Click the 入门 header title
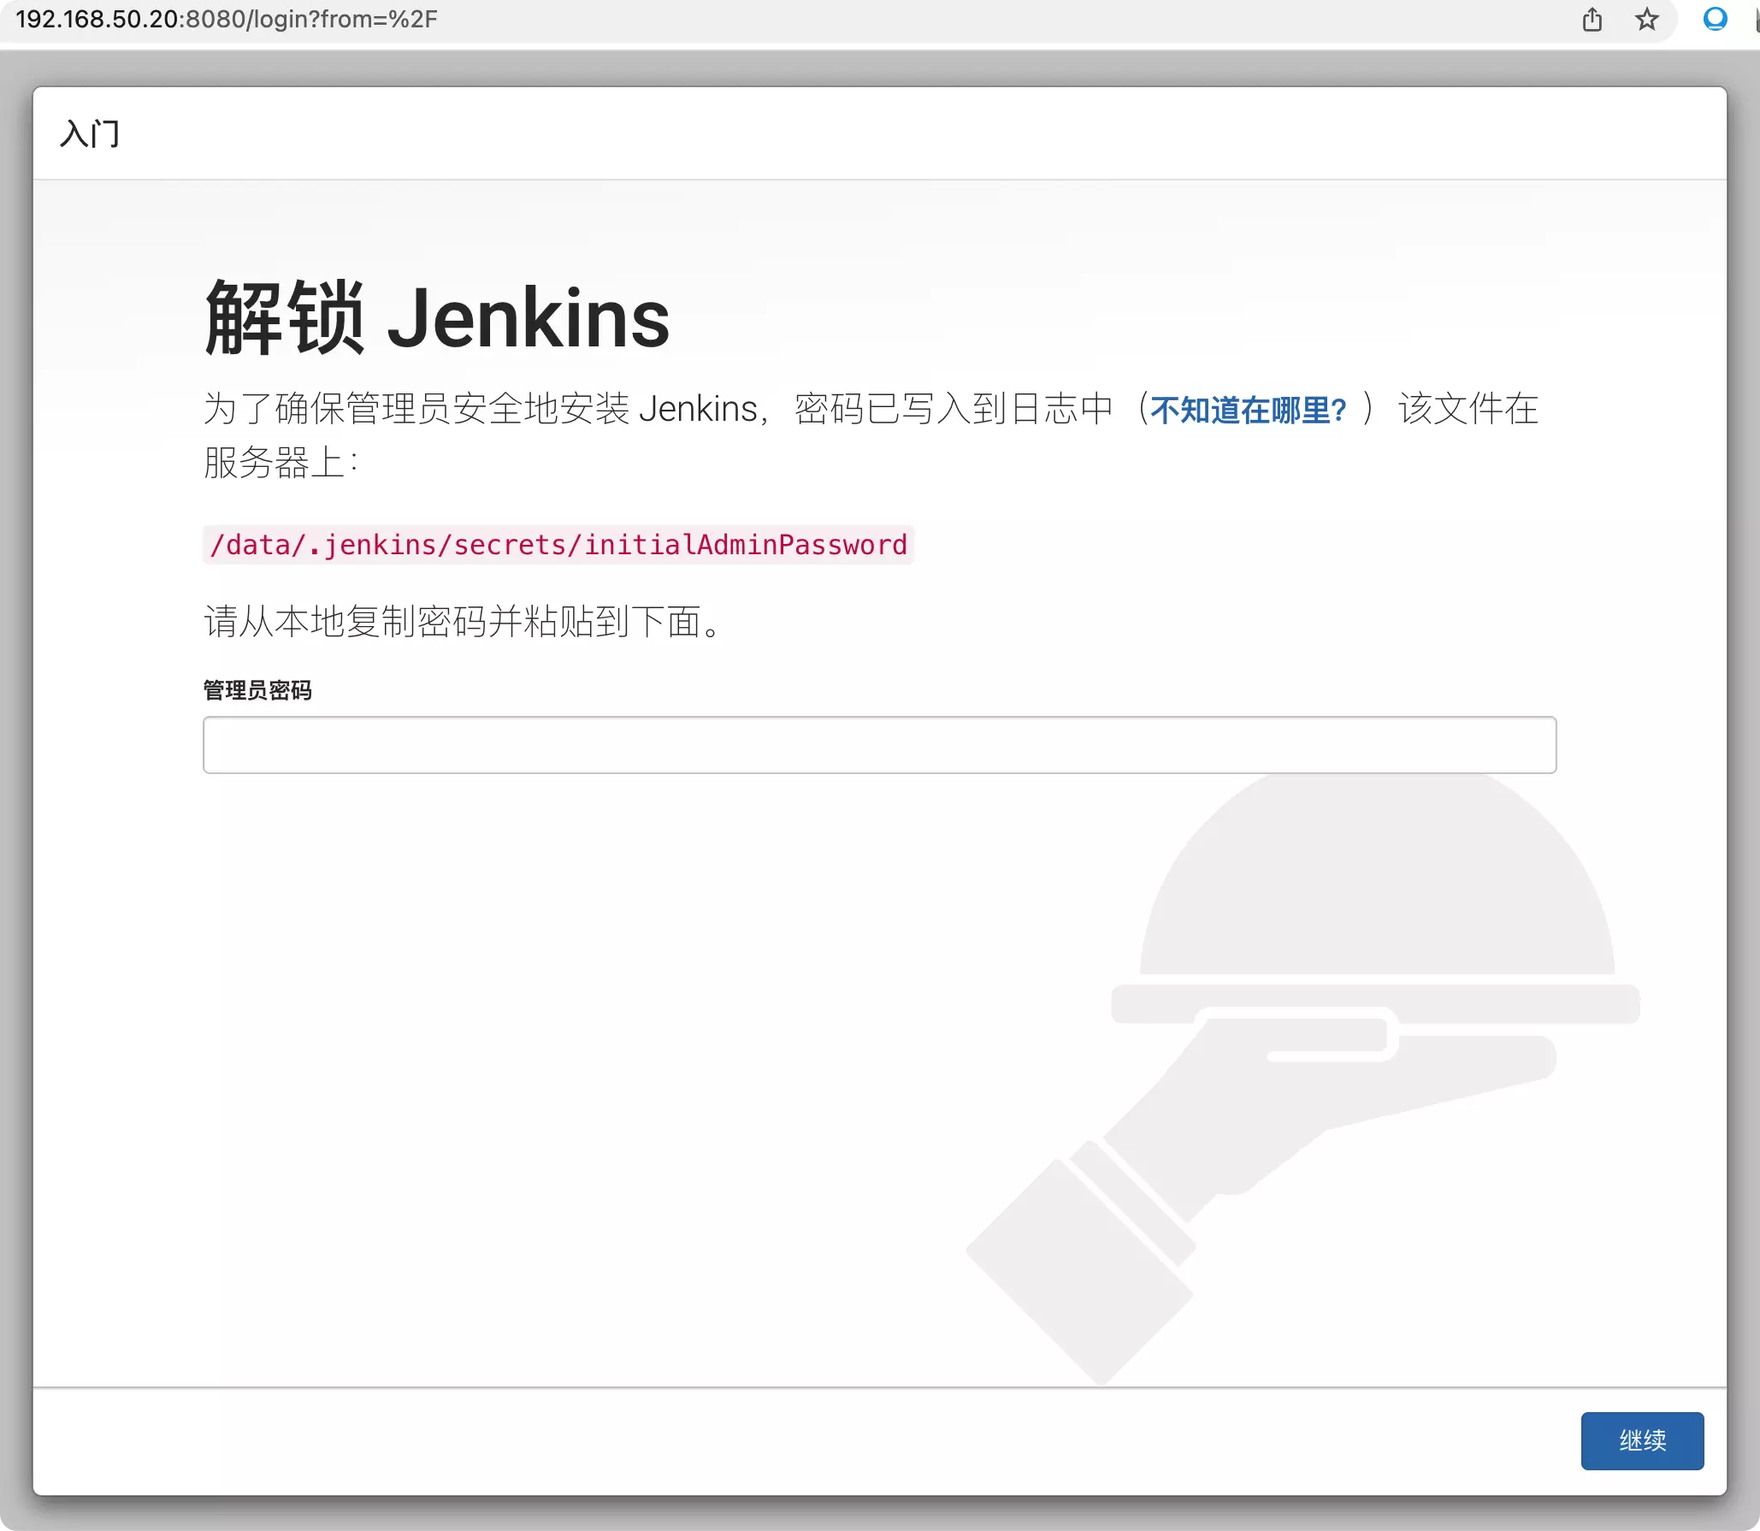This screenshot has height=1531, width=1760. point(90,133)
